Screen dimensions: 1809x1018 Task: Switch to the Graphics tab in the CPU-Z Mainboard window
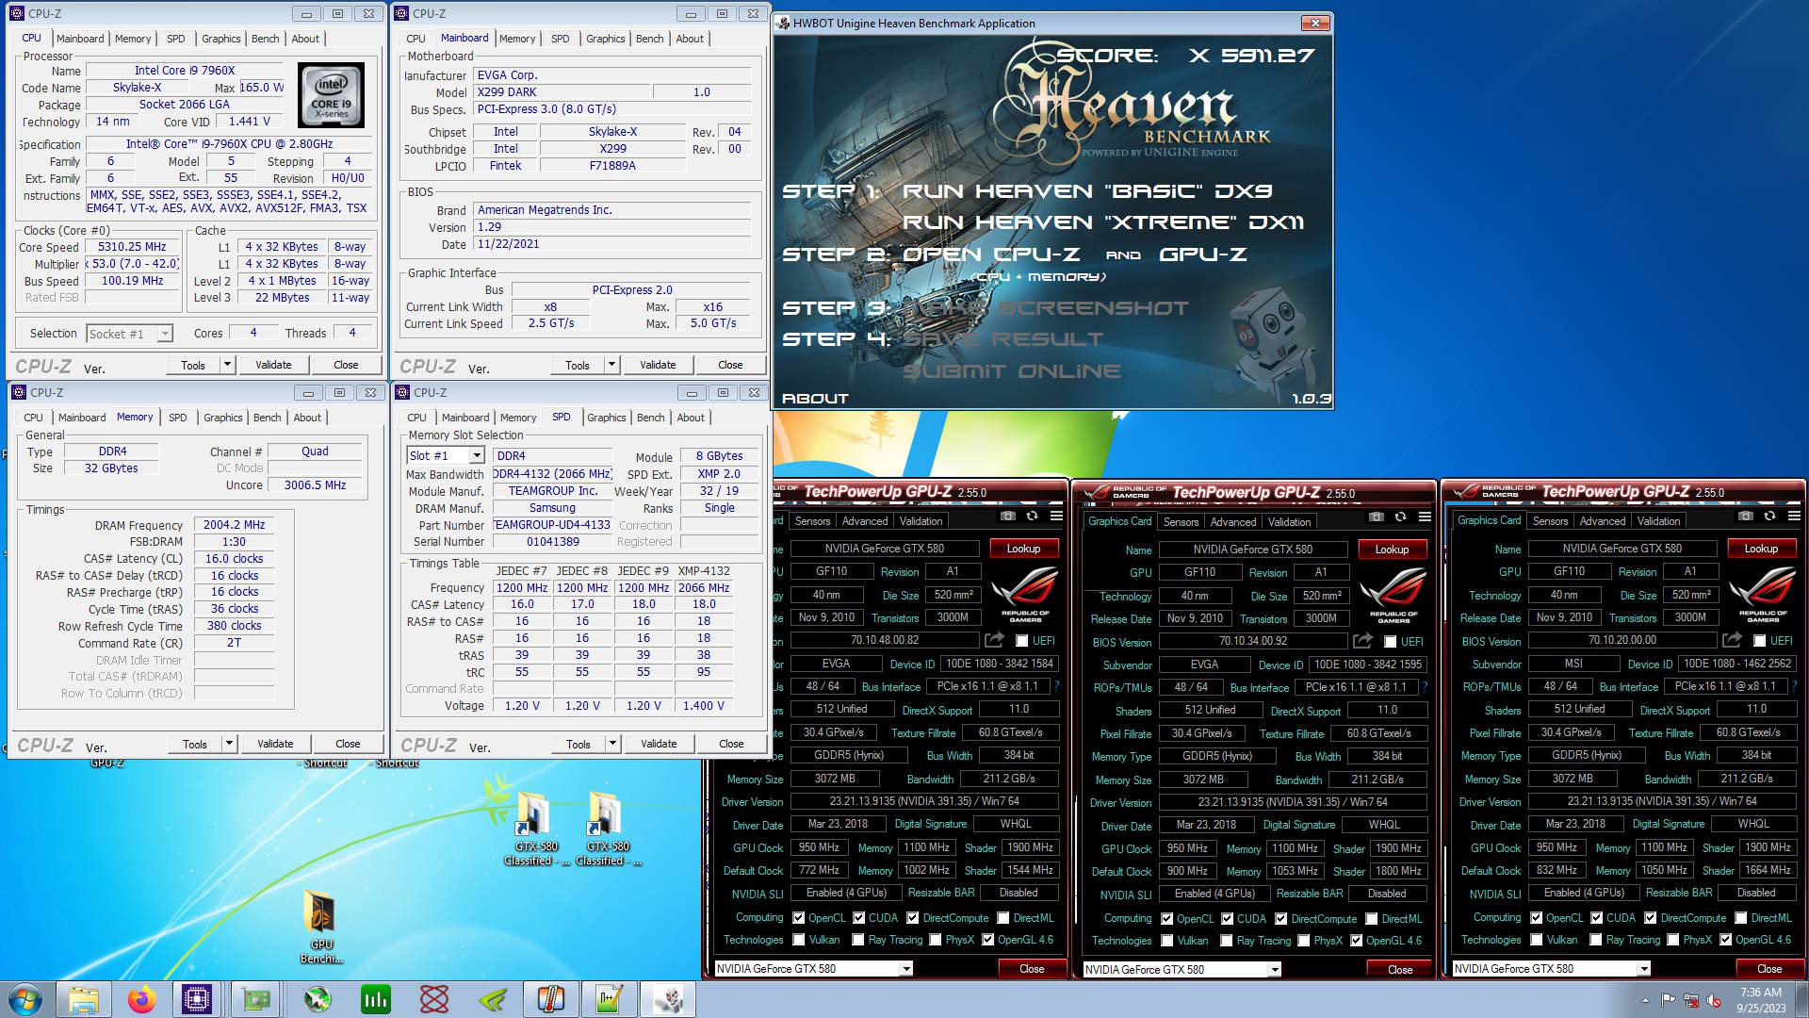[x=606, y=39]
